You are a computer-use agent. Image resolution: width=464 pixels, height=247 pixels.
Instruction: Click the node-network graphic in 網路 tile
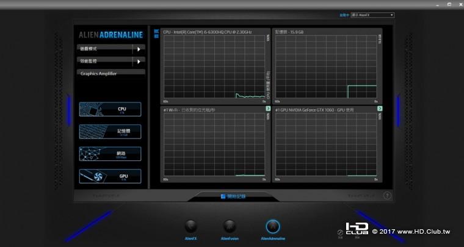pos(92,154)
